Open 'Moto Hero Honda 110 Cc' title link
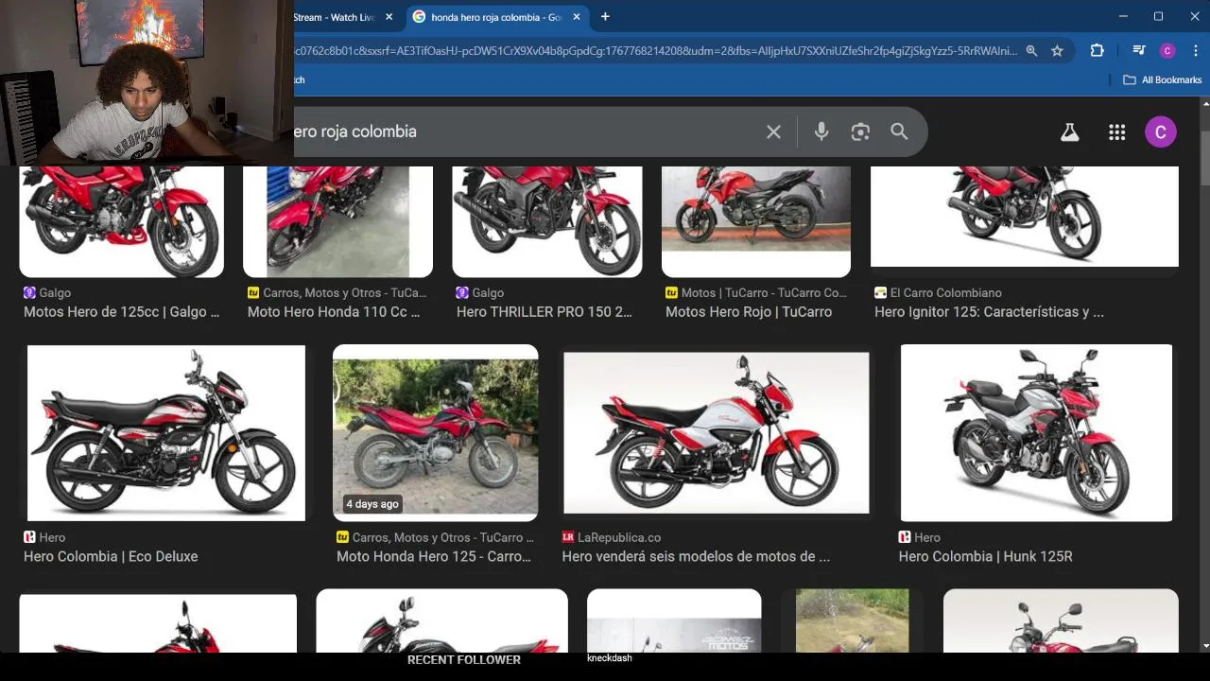Screen dimensions: 1210x681 (334, 312)
